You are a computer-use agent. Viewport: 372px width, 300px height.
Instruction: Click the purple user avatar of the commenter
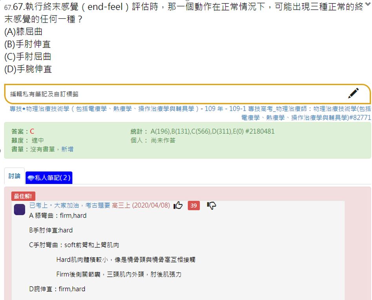(20, 209)
